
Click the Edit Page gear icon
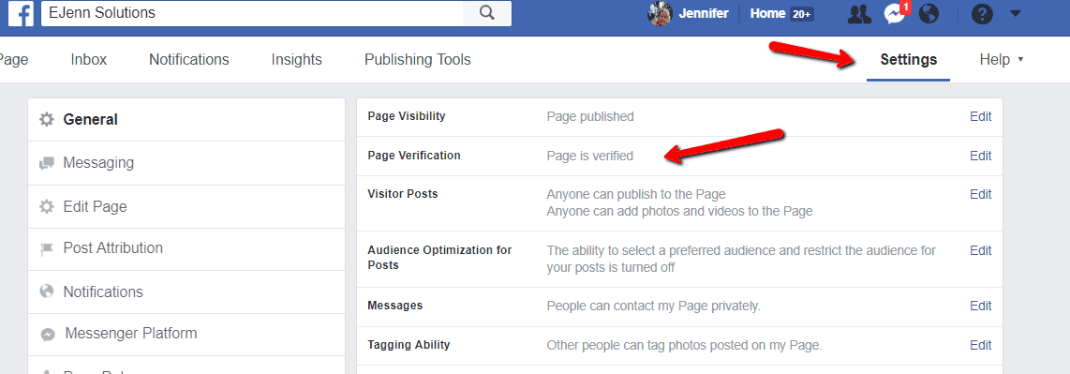coord(47,207)
